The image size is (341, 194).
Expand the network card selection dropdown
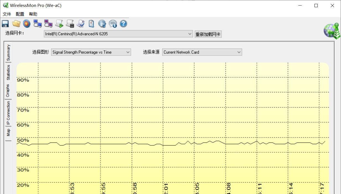click(x=190, y=34)
